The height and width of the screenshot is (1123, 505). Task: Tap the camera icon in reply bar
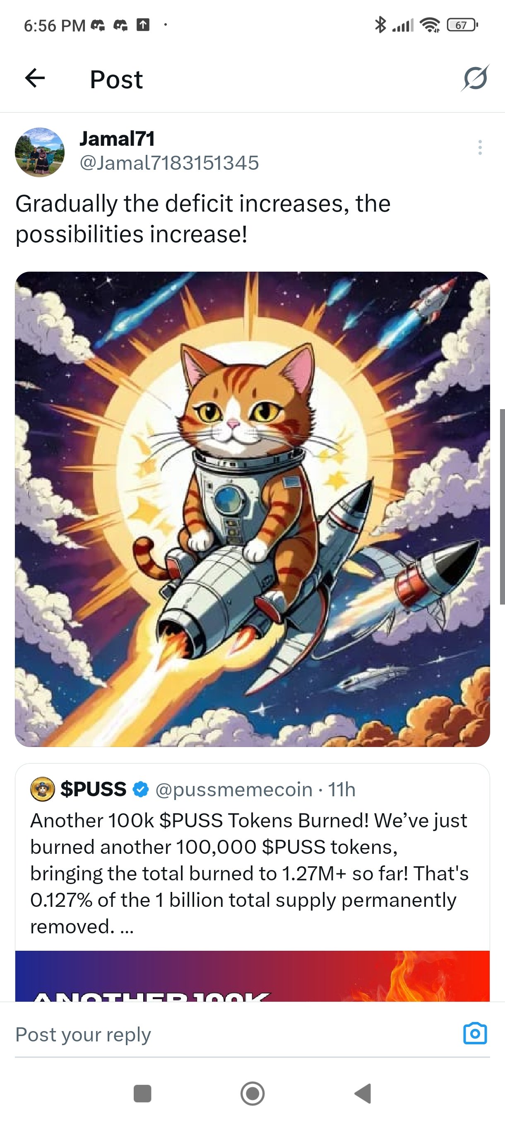pyautogui.click(x=475, y=1033)
